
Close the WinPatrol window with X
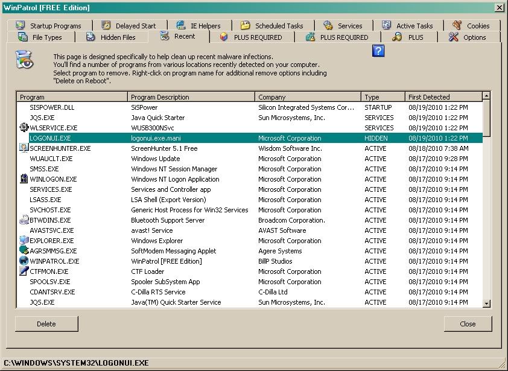500,7
